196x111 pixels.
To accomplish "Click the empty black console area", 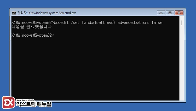I will point(94,68).
